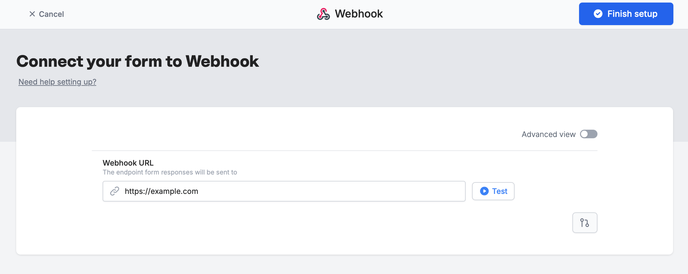Toggle the Advanced view switch
The height and width of the screenshot is (274, 688).
coord(589,134)
